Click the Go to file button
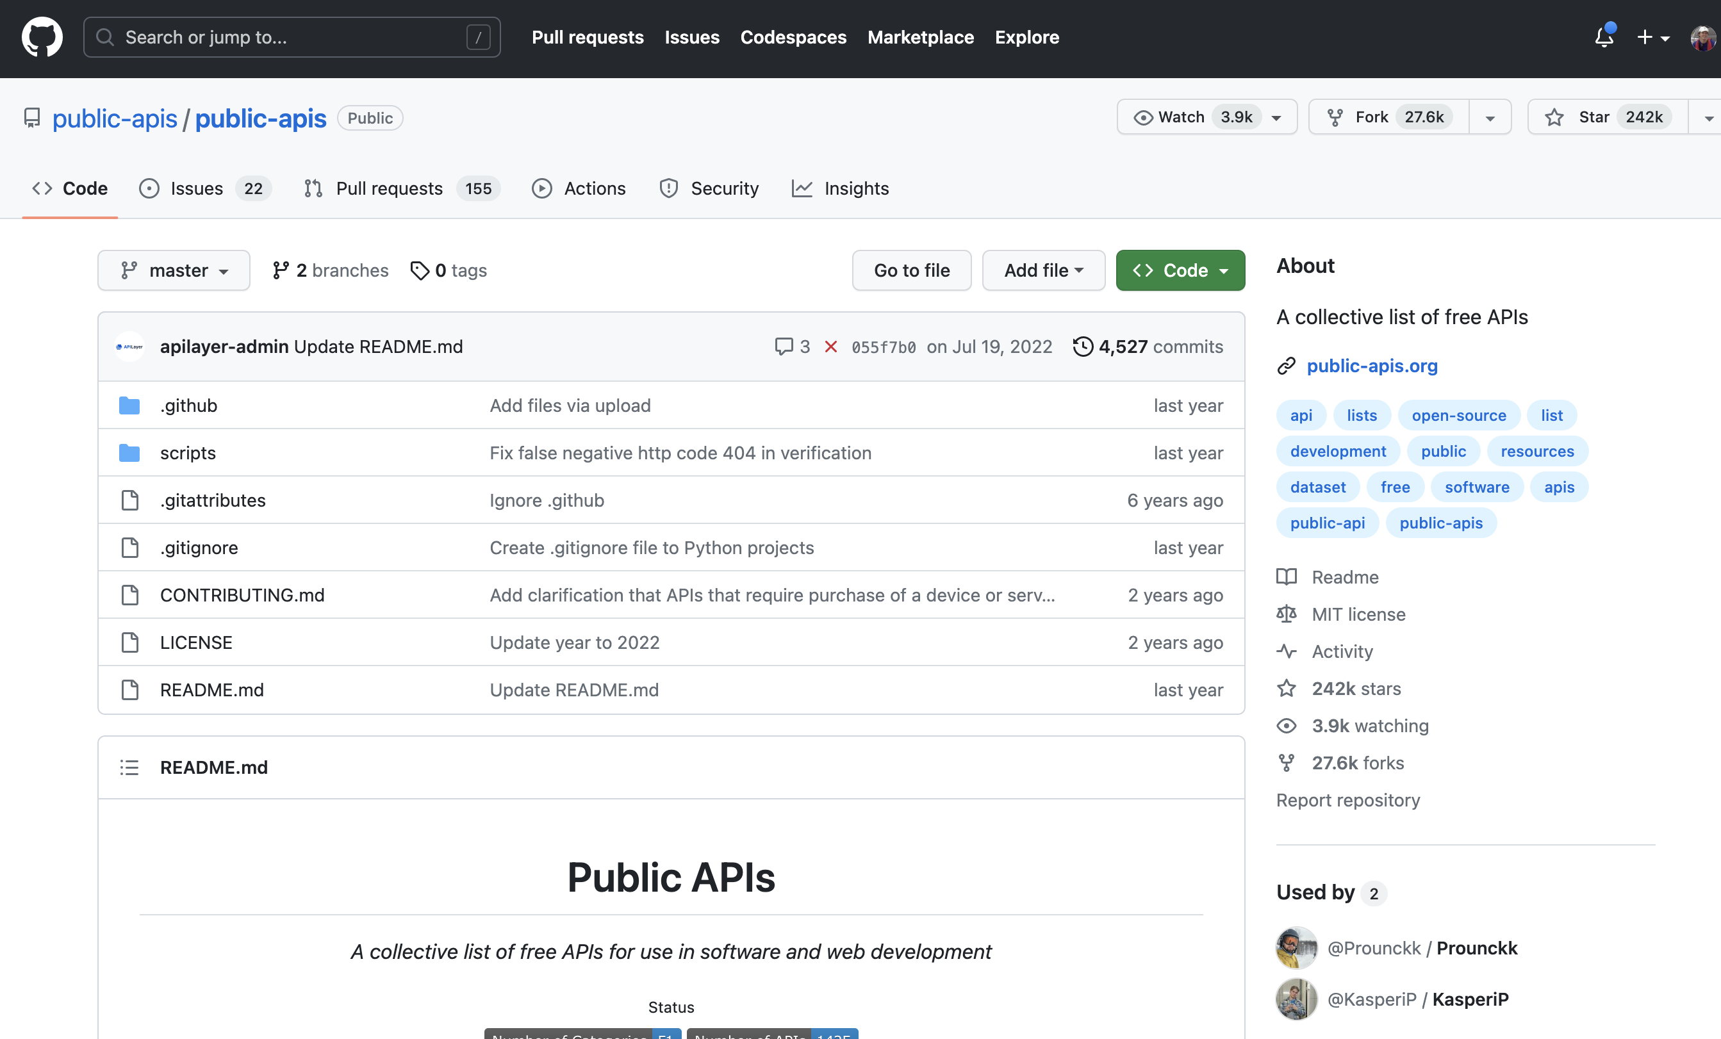Viewport: 1721px width, 1039px height. pos(912,270)
